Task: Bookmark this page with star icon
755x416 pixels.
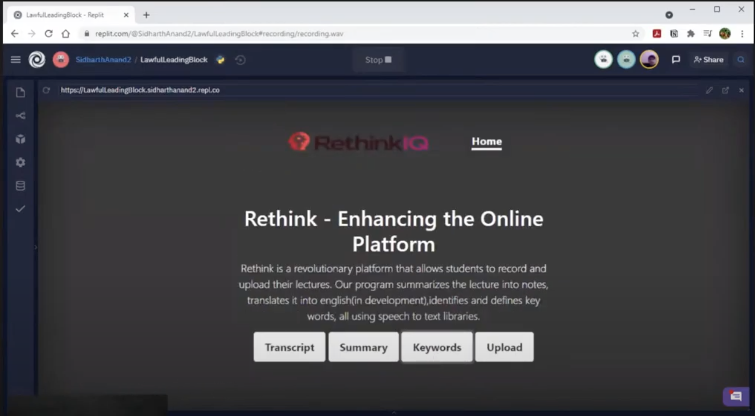Action: pyautogui.click(x=635, y=34)
